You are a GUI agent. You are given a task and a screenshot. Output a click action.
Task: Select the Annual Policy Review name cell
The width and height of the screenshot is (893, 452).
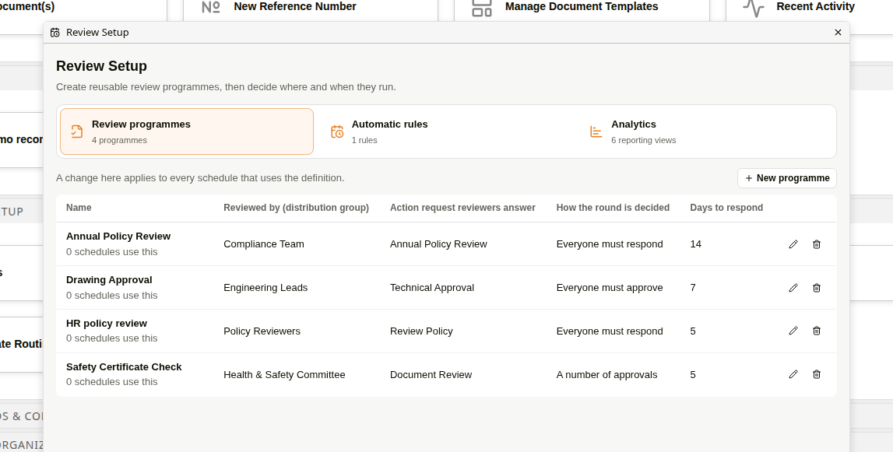[x=118, y=237]
